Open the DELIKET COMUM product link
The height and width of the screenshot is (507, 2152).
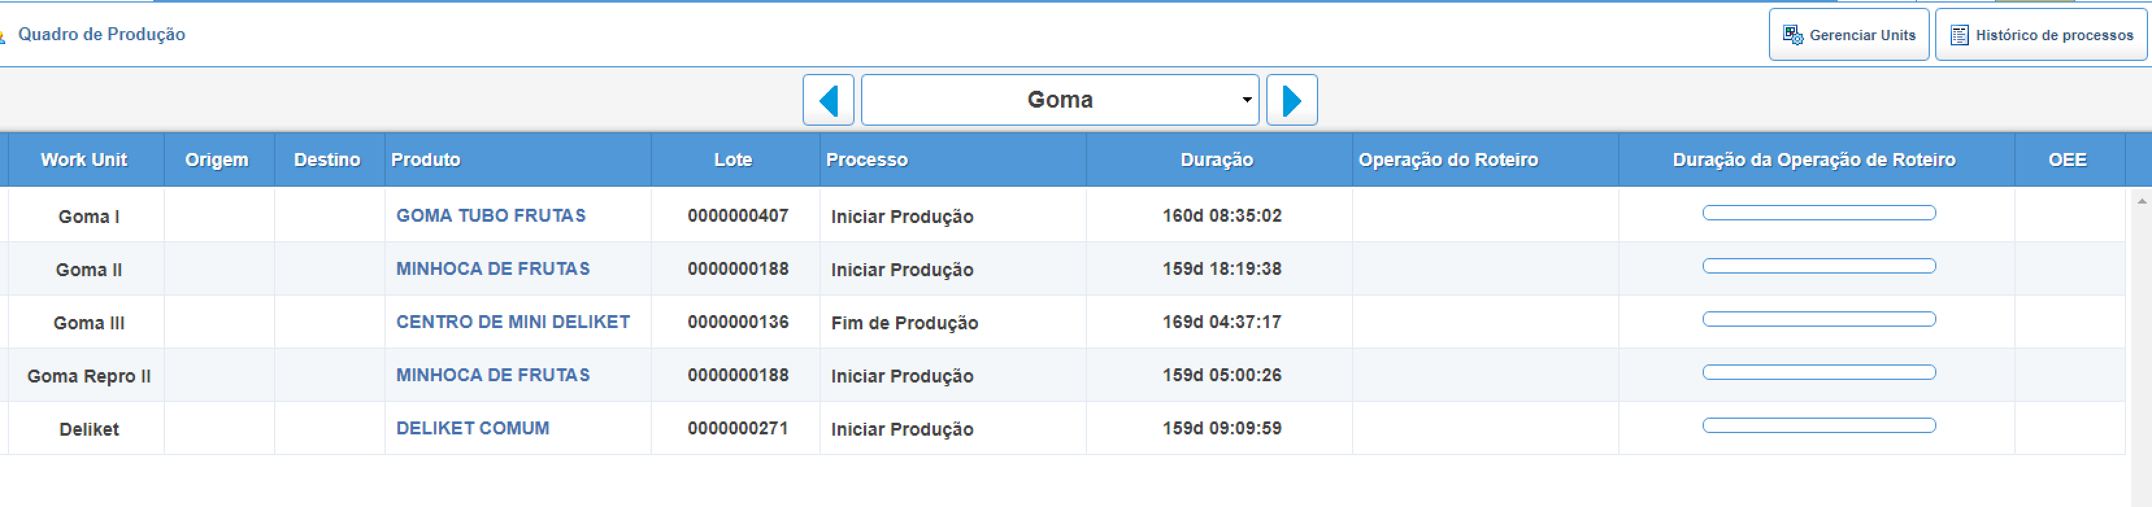[473, 428]
